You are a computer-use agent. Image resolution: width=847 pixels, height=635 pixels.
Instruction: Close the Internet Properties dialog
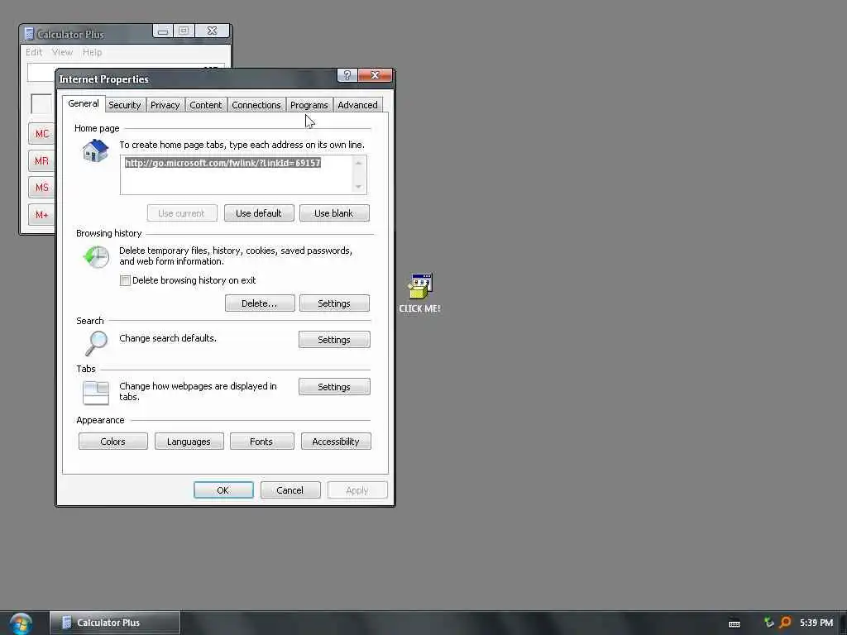pyautogui.click(x=375, y=75)
